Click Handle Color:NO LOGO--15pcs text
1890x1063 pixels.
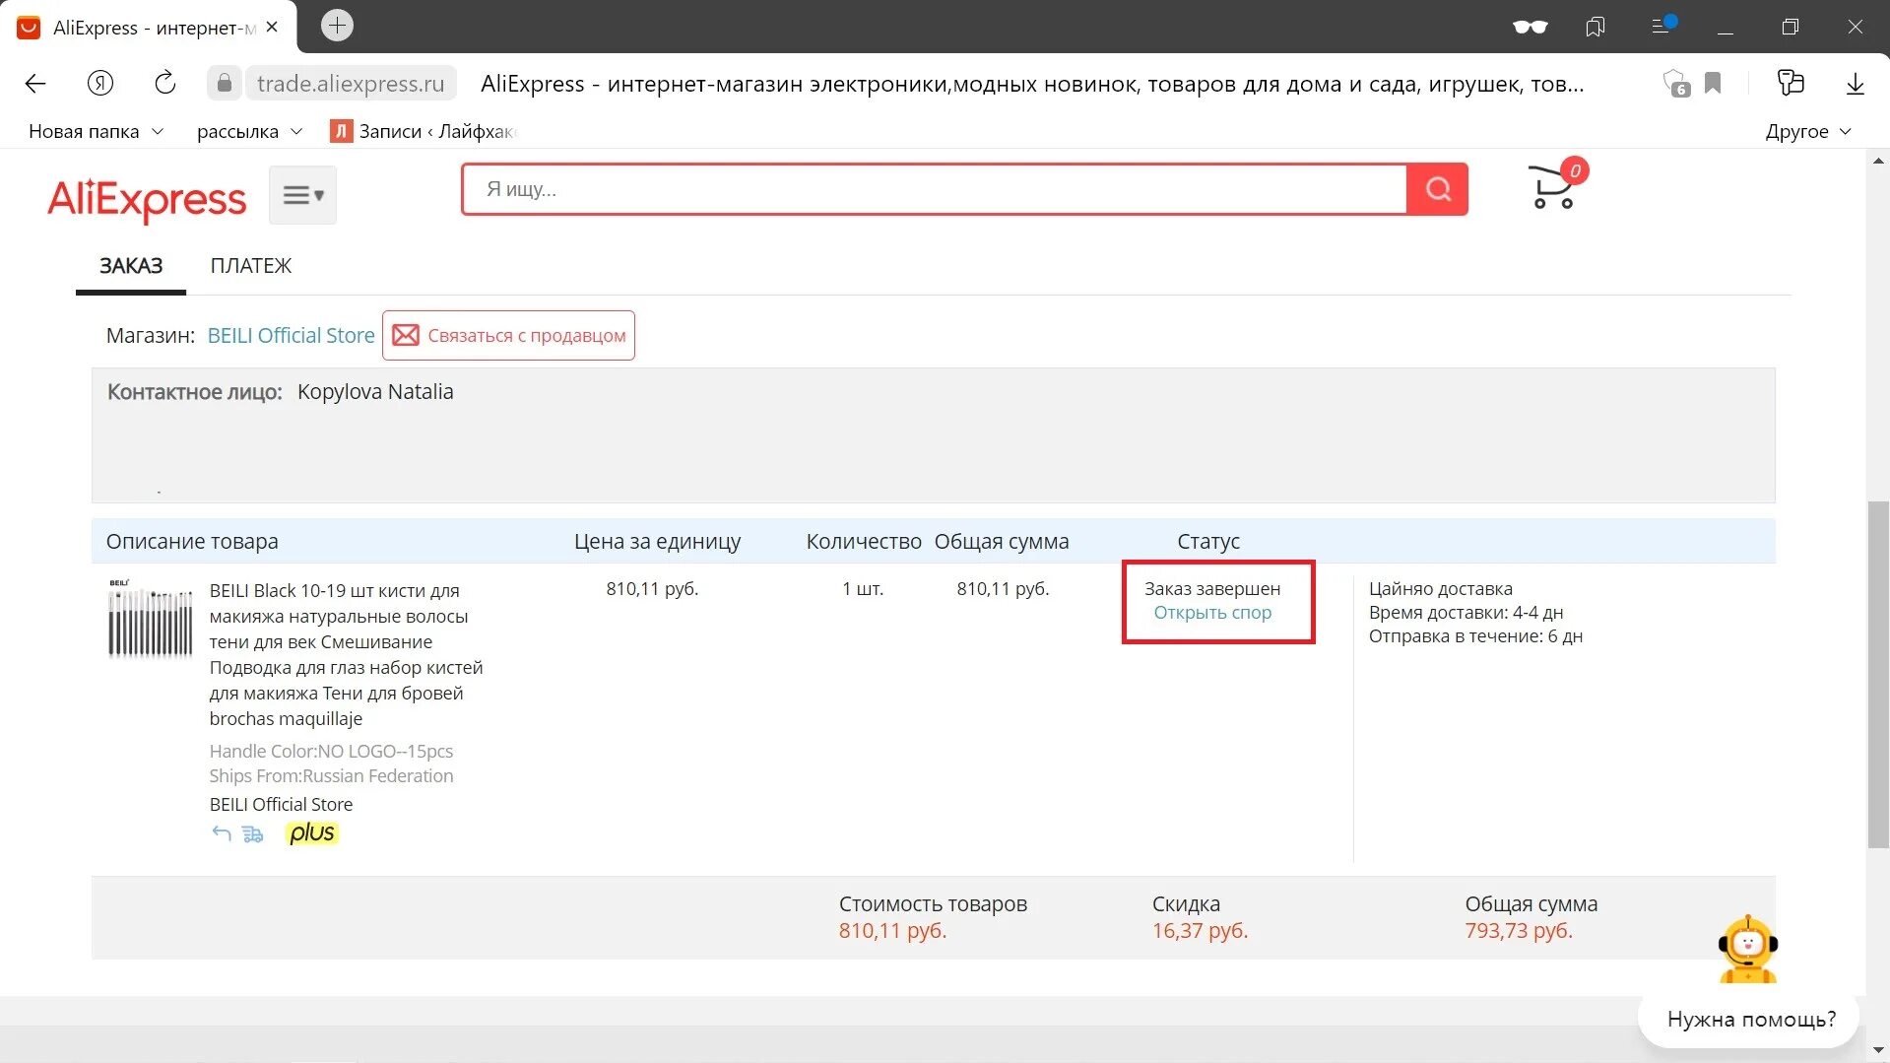(x=331, y=752)
